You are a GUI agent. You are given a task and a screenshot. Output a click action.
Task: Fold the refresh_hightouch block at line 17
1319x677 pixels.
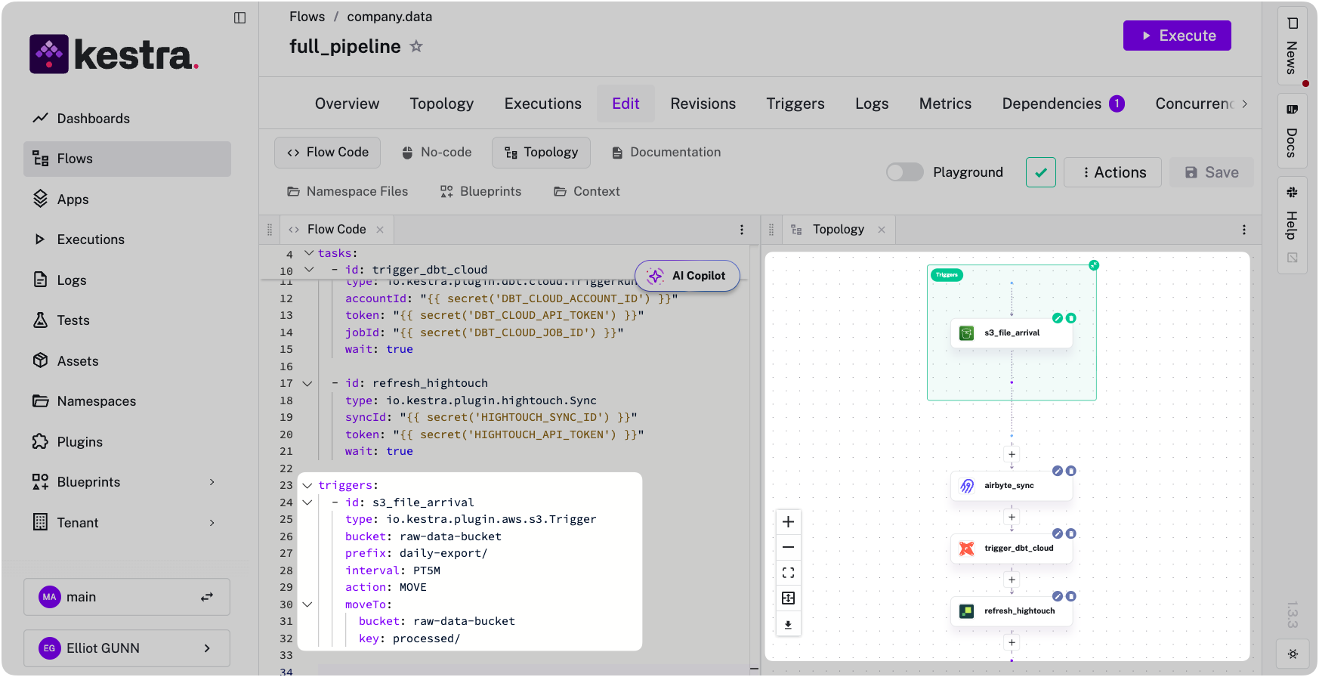(x=307, y=384)
